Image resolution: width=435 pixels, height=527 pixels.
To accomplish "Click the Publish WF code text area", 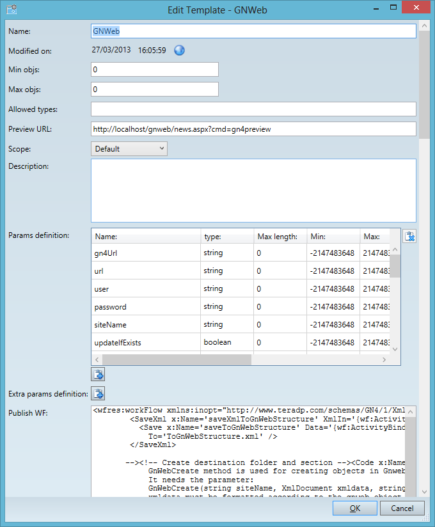I will click(249, 452).
